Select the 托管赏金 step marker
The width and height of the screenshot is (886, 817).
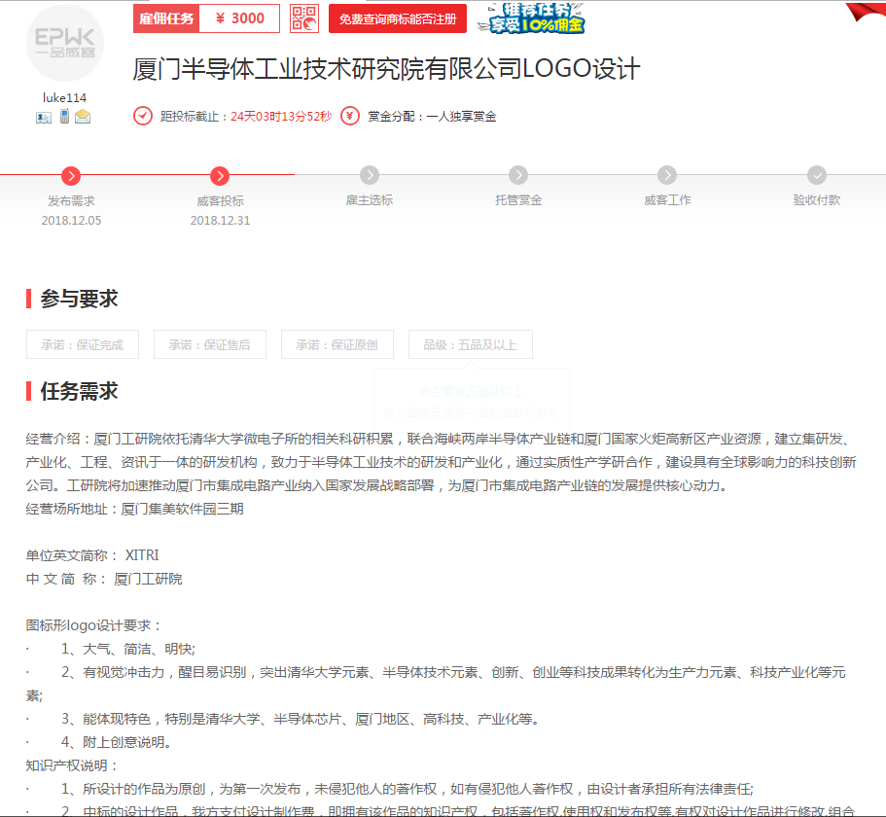[x=518, y=175]
